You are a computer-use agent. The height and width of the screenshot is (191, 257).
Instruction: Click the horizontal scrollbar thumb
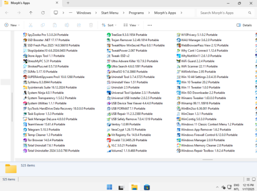click(x=208, y=160)
